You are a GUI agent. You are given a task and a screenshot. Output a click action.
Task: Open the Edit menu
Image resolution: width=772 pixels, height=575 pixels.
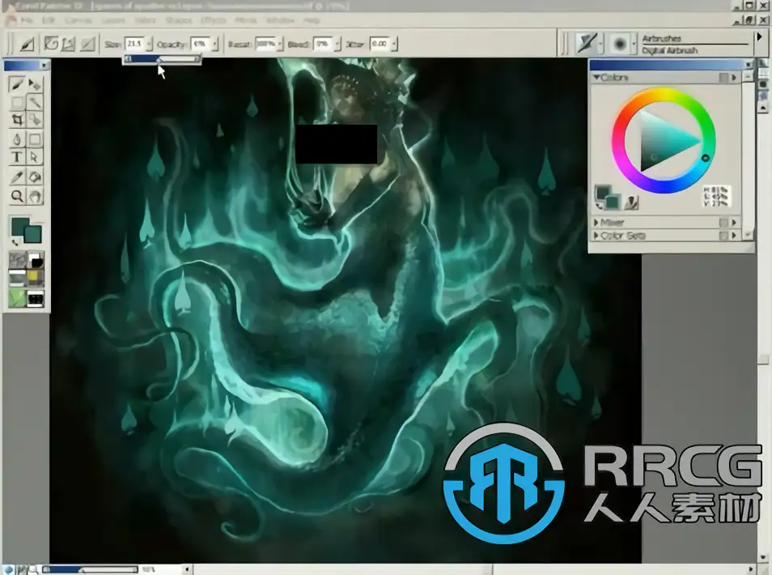[49, 20]
